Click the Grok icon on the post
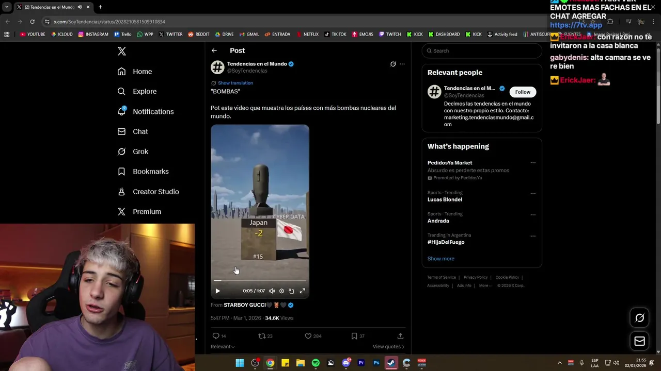The image size is (661, 371). (393, 64)
